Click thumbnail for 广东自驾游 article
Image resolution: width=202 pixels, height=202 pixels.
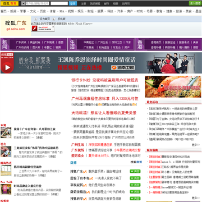6,132
